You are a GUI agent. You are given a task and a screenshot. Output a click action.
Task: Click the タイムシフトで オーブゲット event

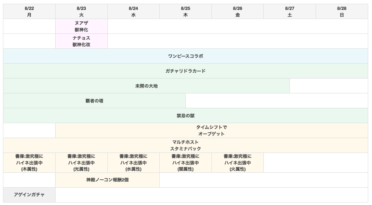[212, 131]
